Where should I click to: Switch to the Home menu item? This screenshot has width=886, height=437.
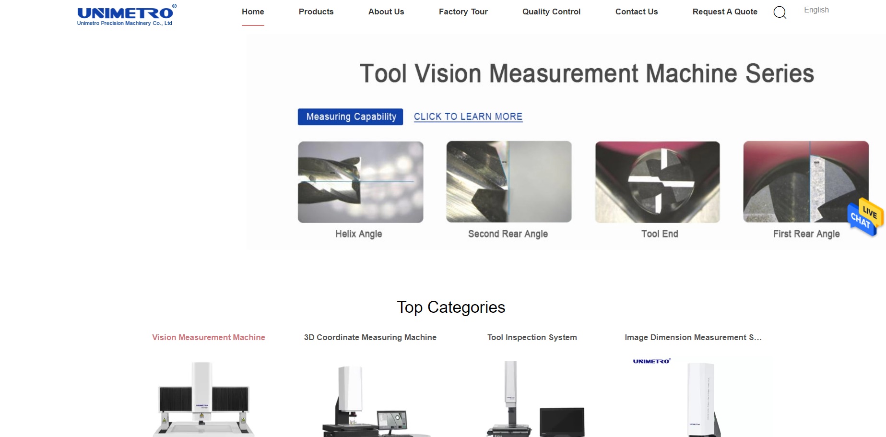tap(252, 12)
